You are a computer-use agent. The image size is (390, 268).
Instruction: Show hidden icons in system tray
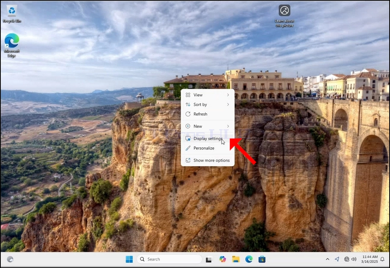327,259
